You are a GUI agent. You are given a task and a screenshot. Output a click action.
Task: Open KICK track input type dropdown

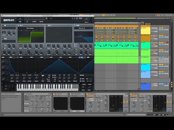pos(154,28)
